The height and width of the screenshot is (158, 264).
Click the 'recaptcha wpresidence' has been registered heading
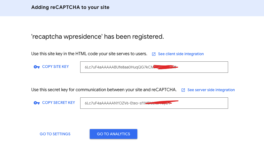[x=98, y=37]
